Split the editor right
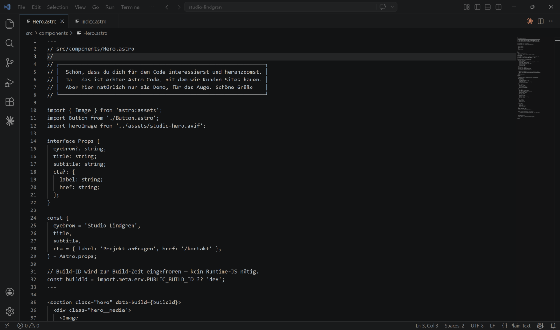The width and height of the screenshot is (560, 330). (540, 21)
